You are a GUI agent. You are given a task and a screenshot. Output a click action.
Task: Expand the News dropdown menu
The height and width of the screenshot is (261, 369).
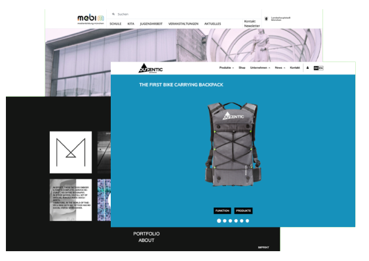click(x=280, y=67)
